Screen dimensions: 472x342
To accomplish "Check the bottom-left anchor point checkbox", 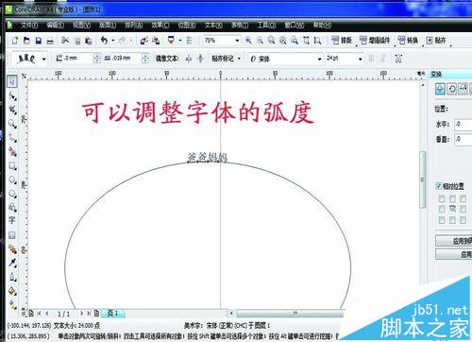I will tap(442, 220).
